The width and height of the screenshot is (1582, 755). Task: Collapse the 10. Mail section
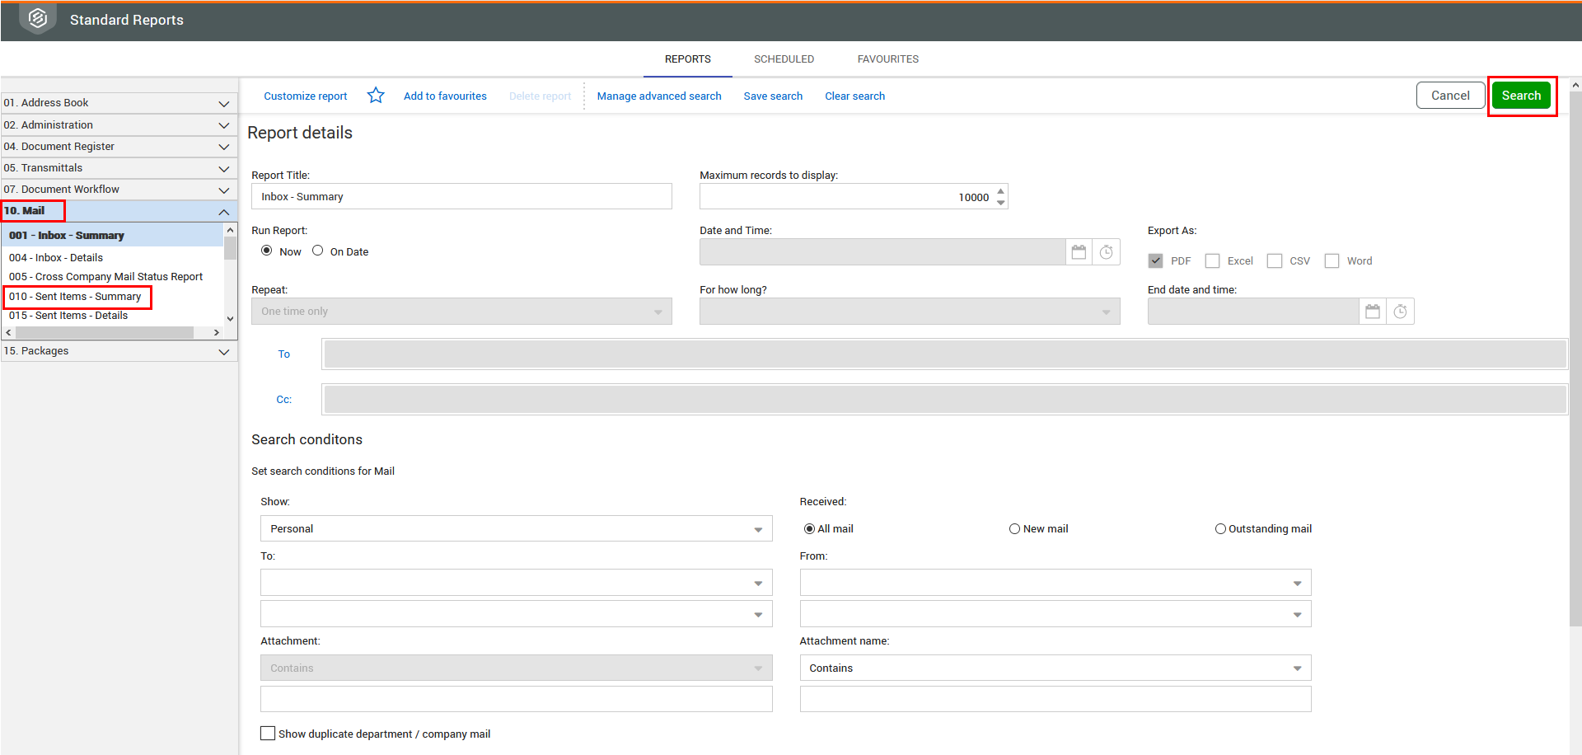pos(119,211)
